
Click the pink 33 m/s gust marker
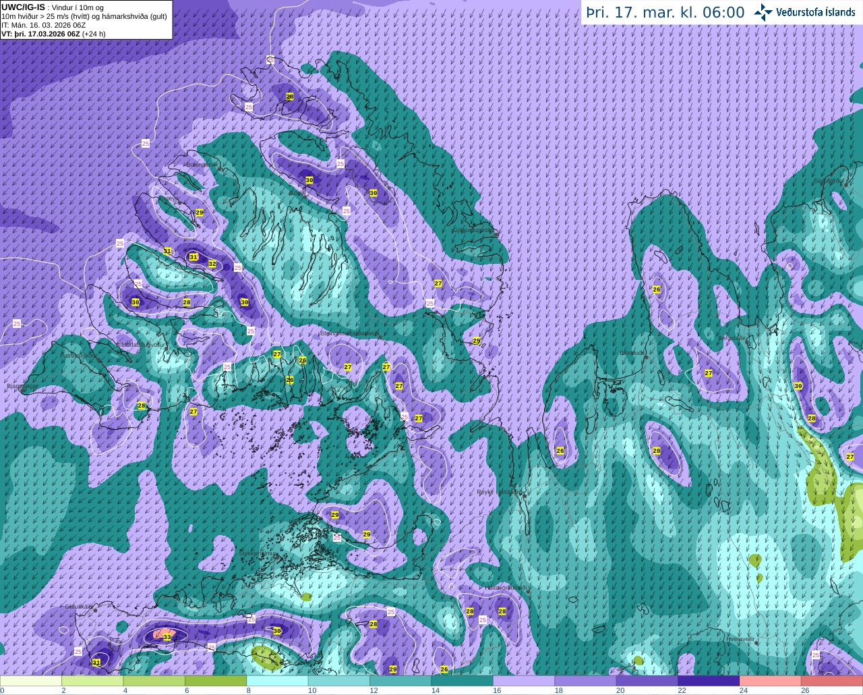tap(167, 636)
